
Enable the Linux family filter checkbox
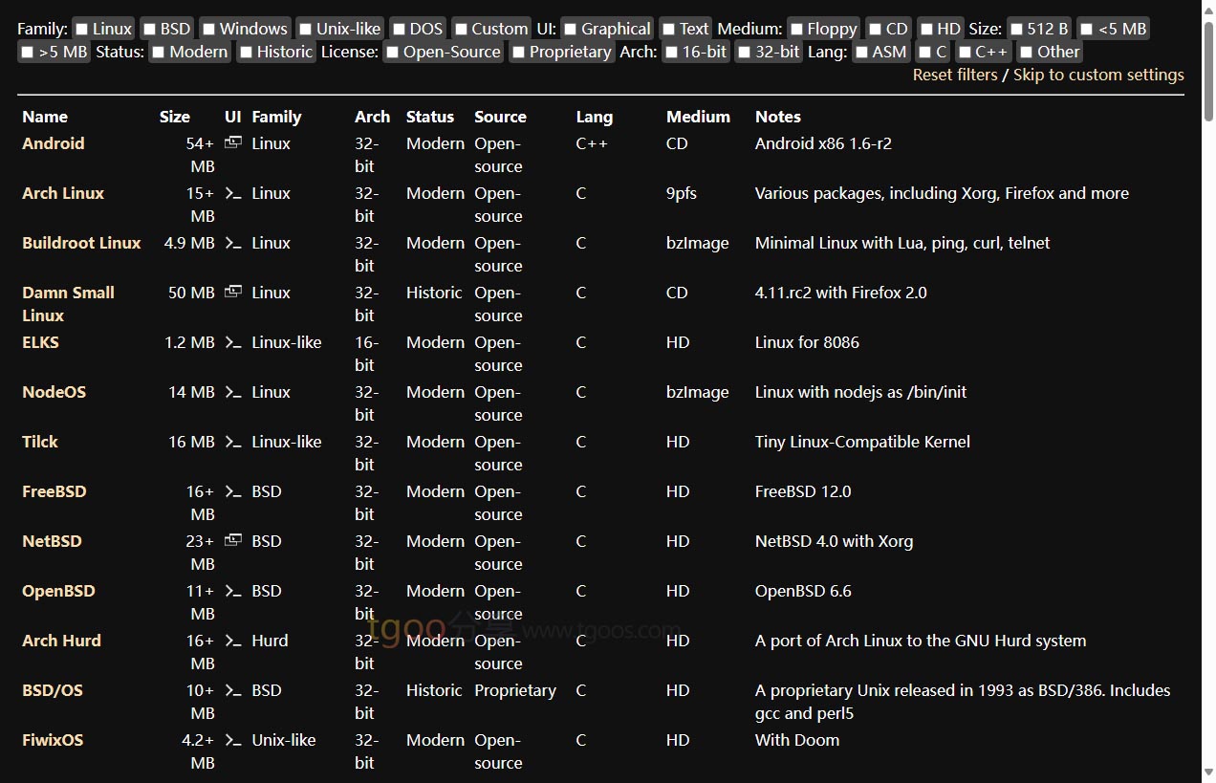(x=82, y=29)
